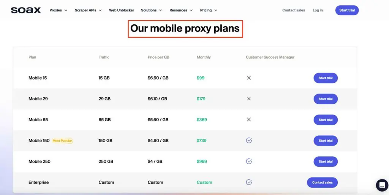Open the Solutions dropdown menu
389x195 pixels.
click(151, 10)
